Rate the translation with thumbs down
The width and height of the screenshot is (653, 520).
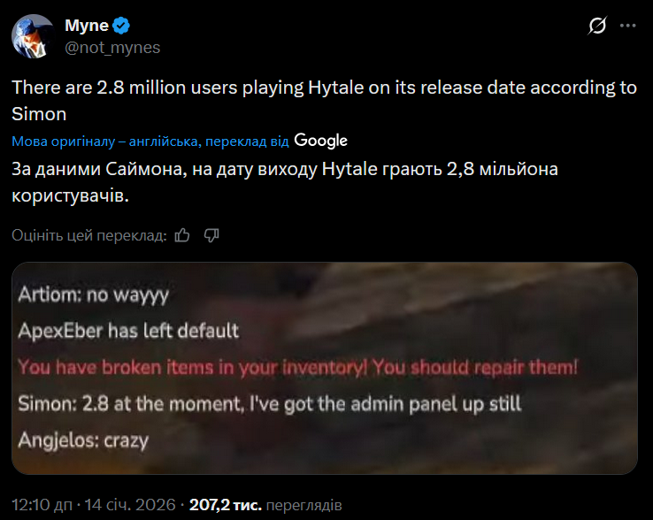[211, 235]
